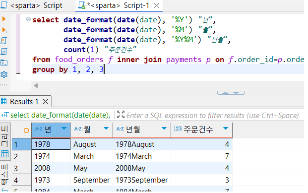The image size is (308, 193).
Task: Click the 1974March cell
Action: 142,156
